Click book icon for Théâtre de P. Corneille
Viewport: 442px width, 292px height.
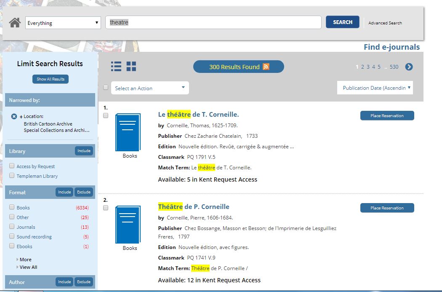(128, 225)
